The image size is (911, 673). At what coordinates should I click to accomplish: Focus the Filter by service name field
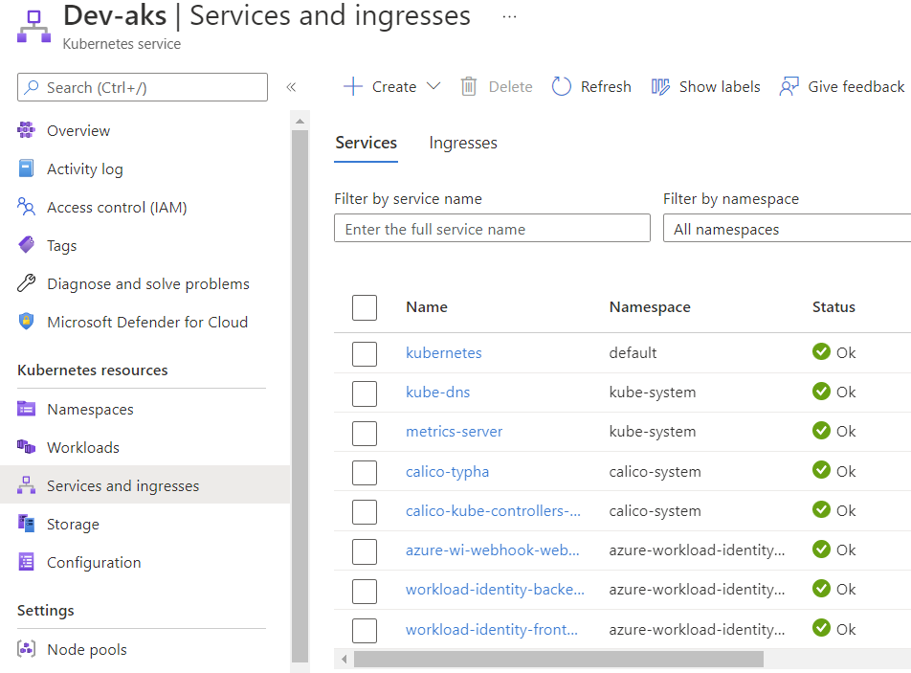[492, 228]
